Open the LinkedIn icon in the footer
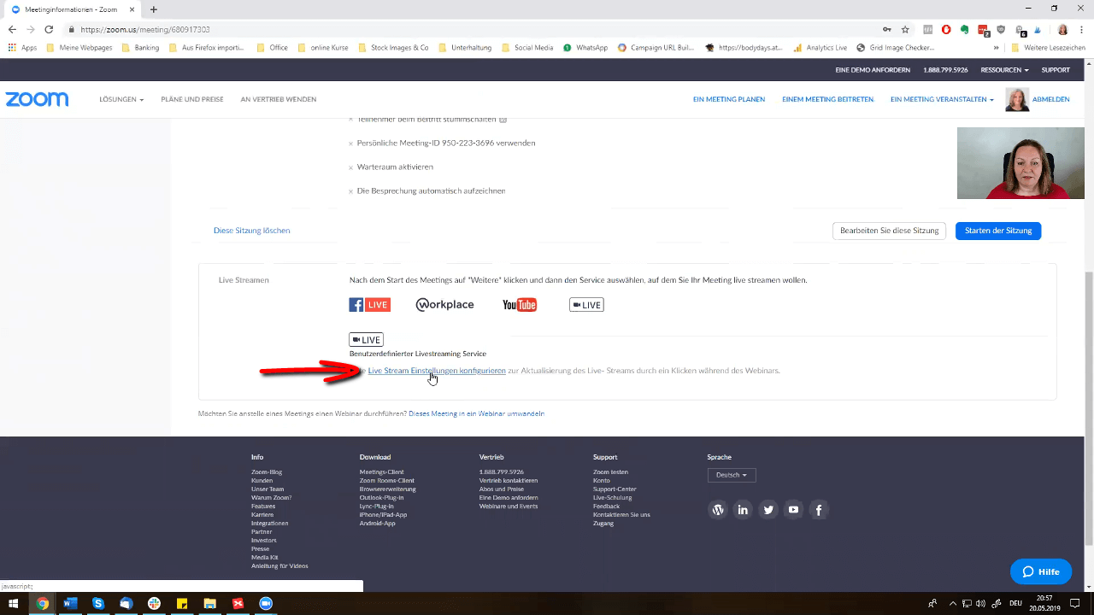Image resolution: width=1094 pixels, height=615 pixels. pyautogui.click(x=743, y=510)
